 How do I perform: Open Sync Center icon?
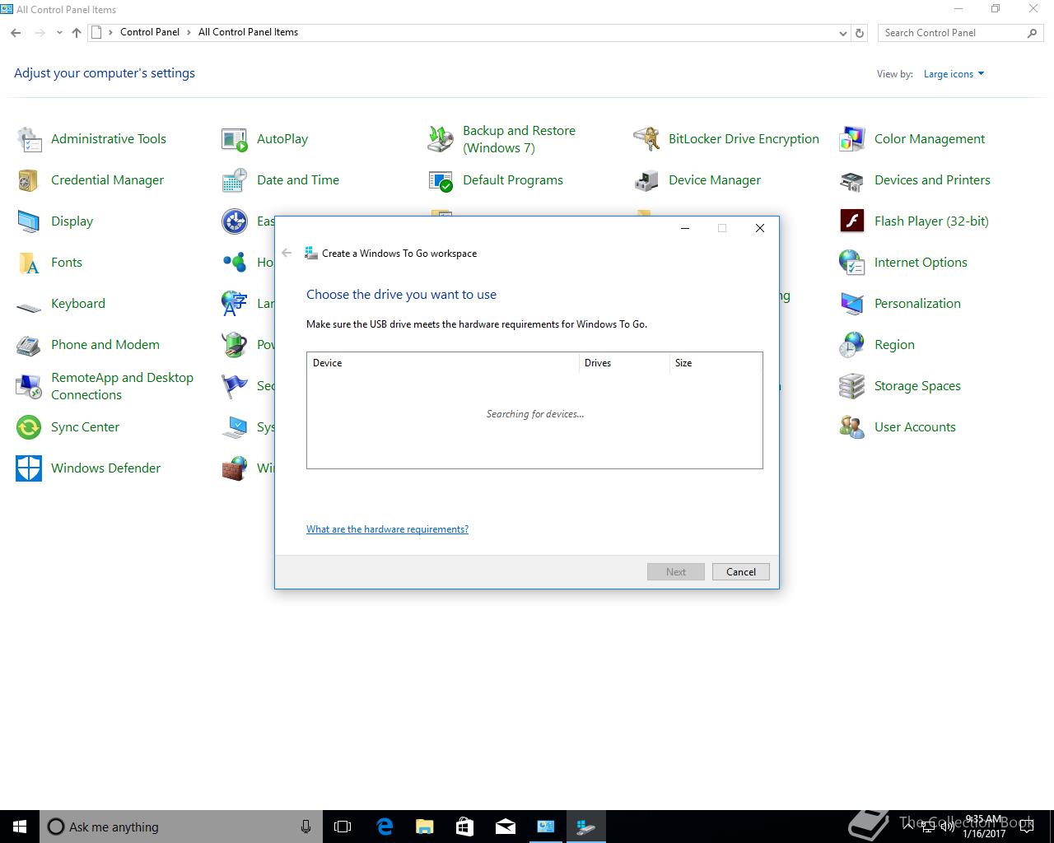pyautogui.click(x=29, y=427)
